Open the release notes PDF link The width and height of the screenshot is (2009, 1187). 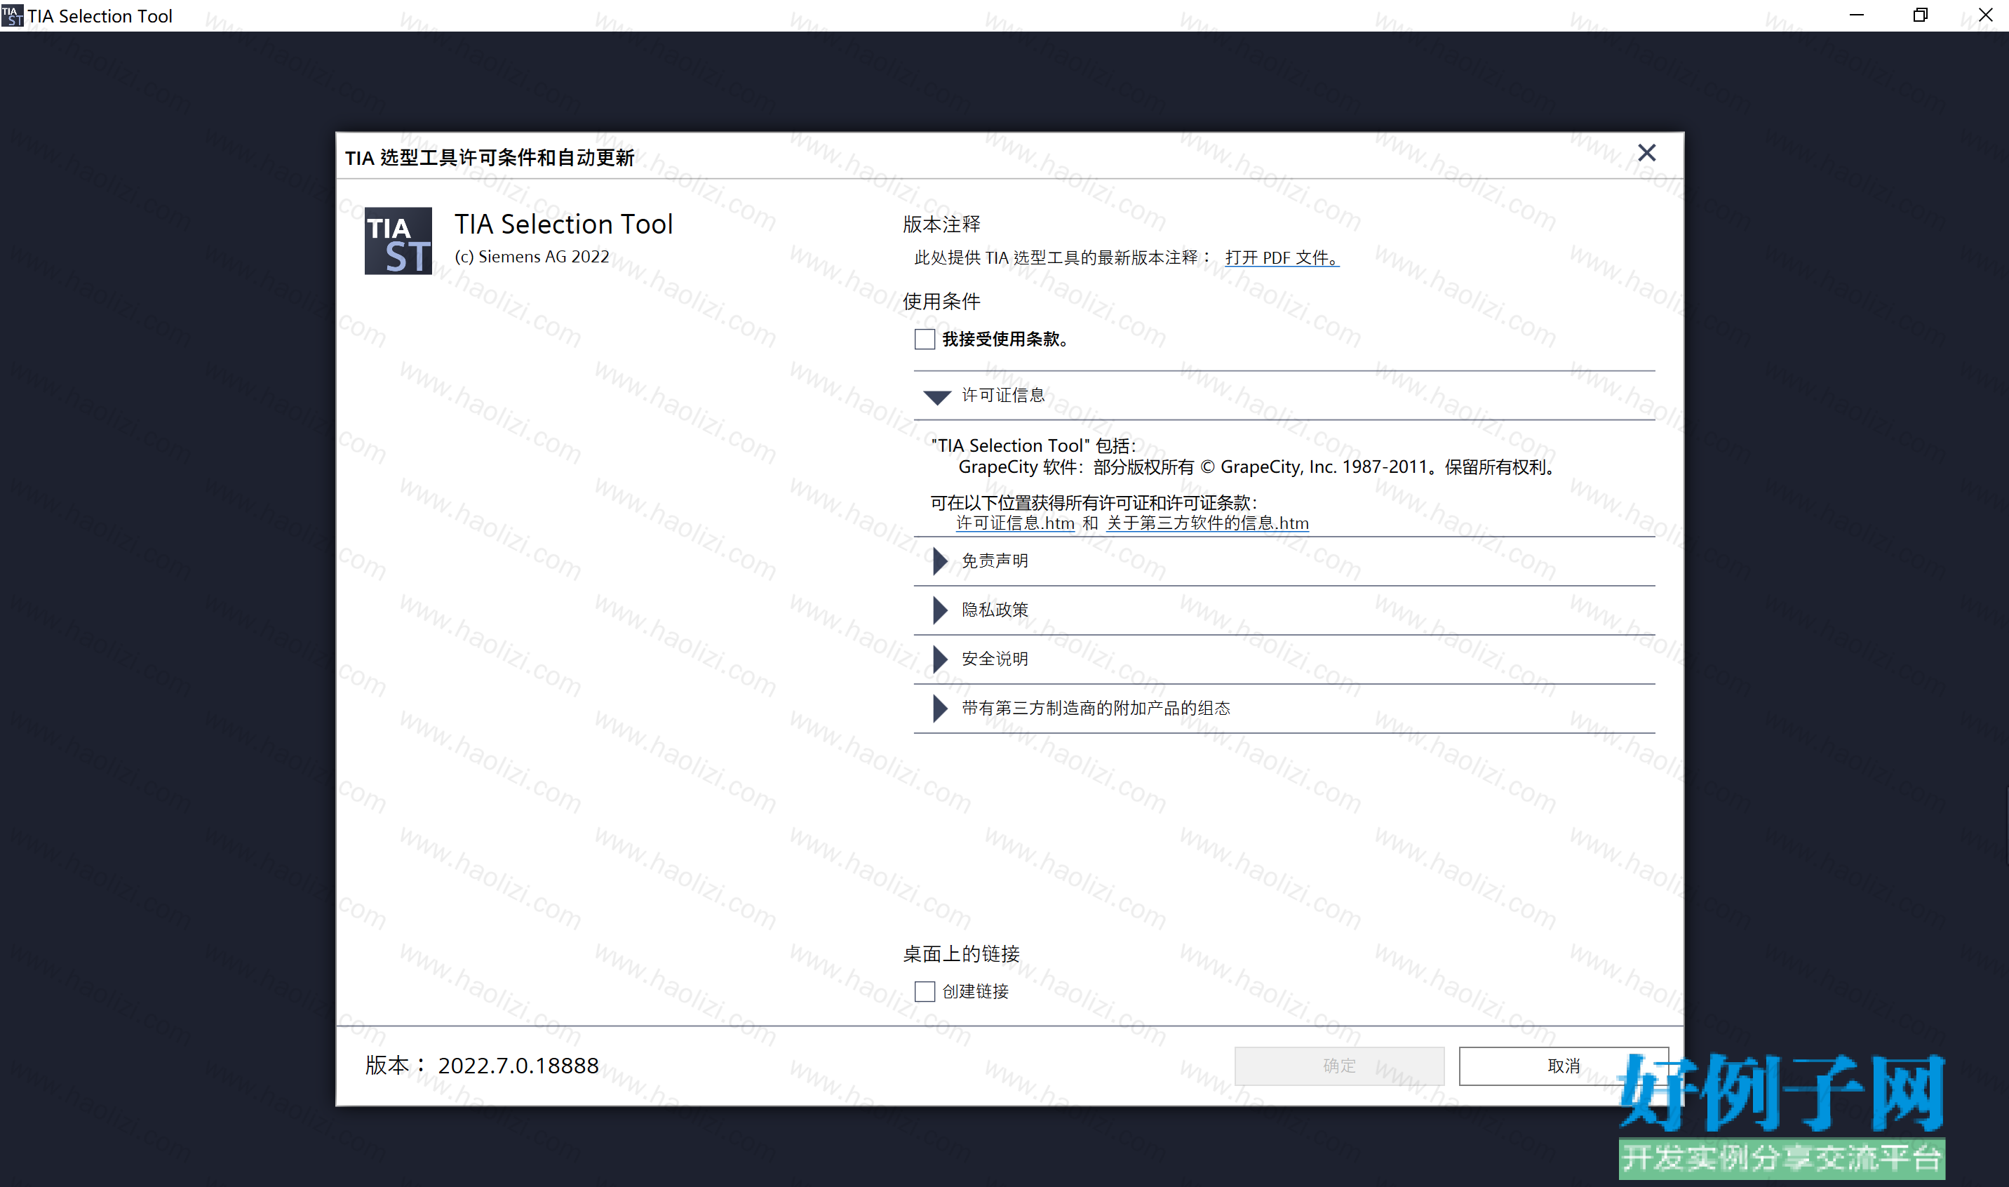(x=1282, y=257)
